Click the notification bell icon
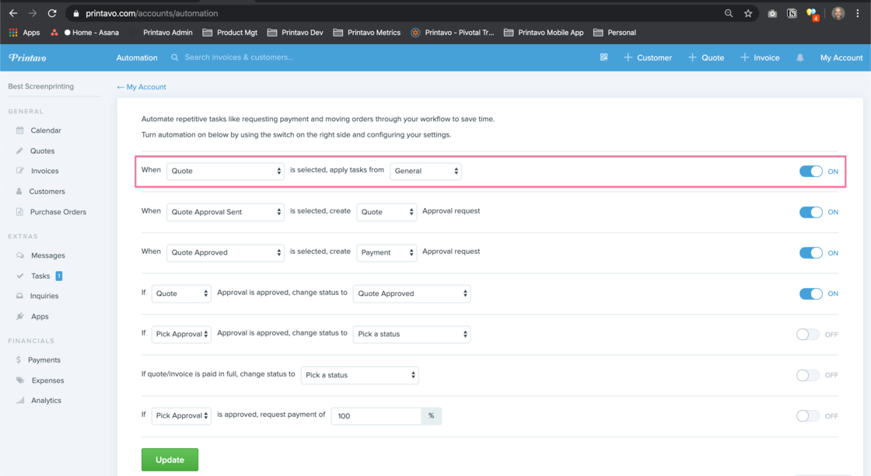Screen dimensions: 871x476 tap(799, 57)
